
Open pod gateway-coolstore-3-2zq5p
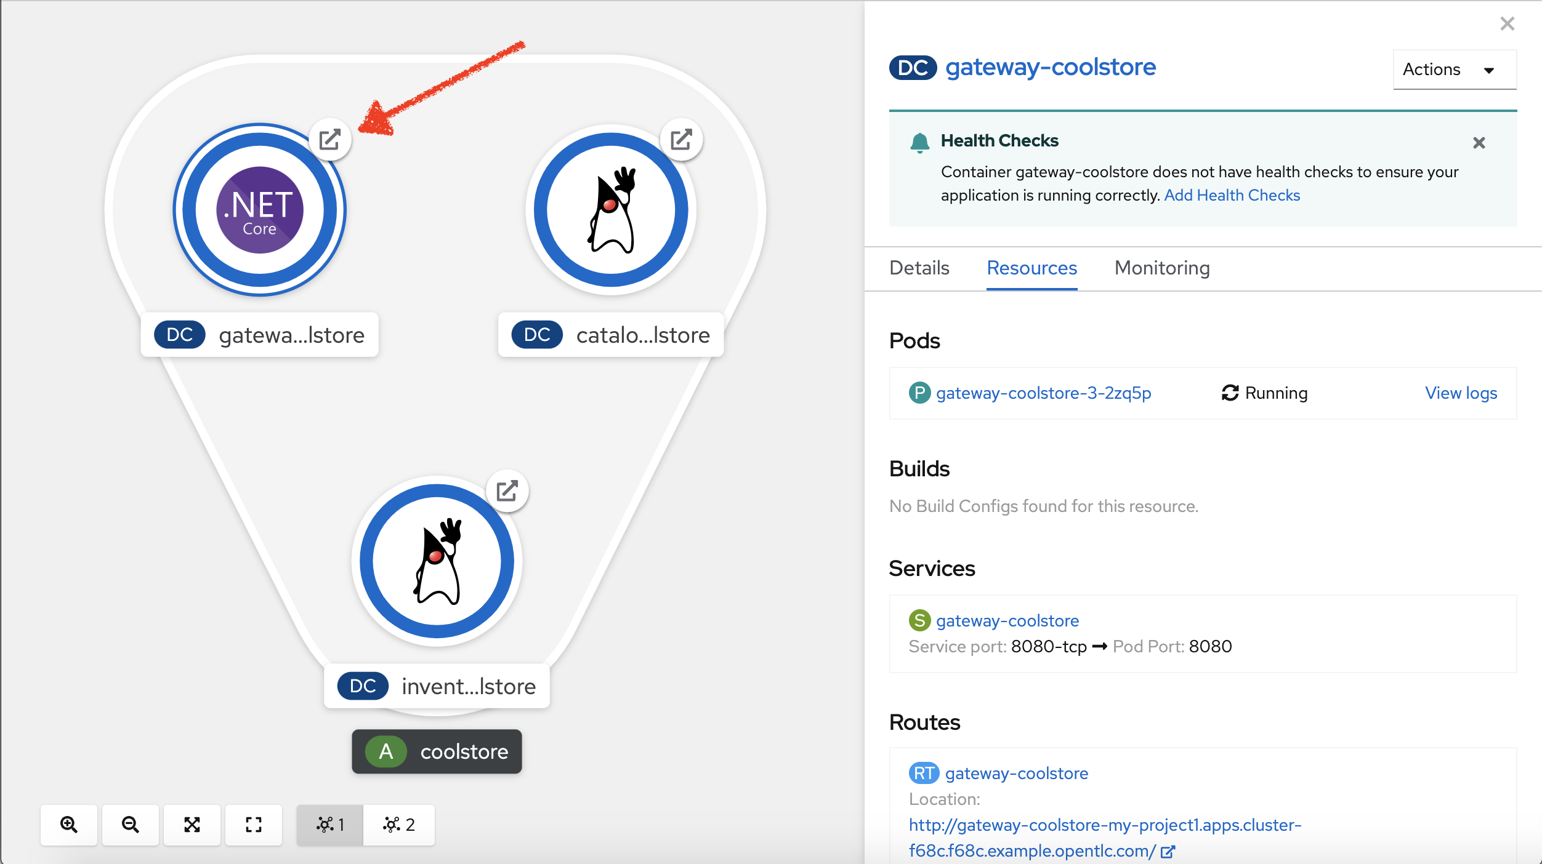pos(1044,393)
